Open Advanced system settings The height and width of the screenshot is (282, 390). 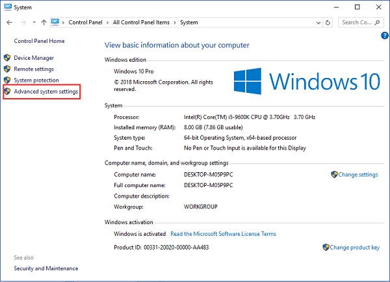(x=46, y=92)
